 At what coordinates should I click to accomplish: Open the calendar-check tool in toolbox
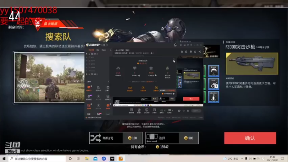(108, 88)
